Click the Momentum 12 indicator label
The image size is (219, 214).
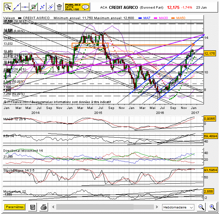tap(14, 191)
